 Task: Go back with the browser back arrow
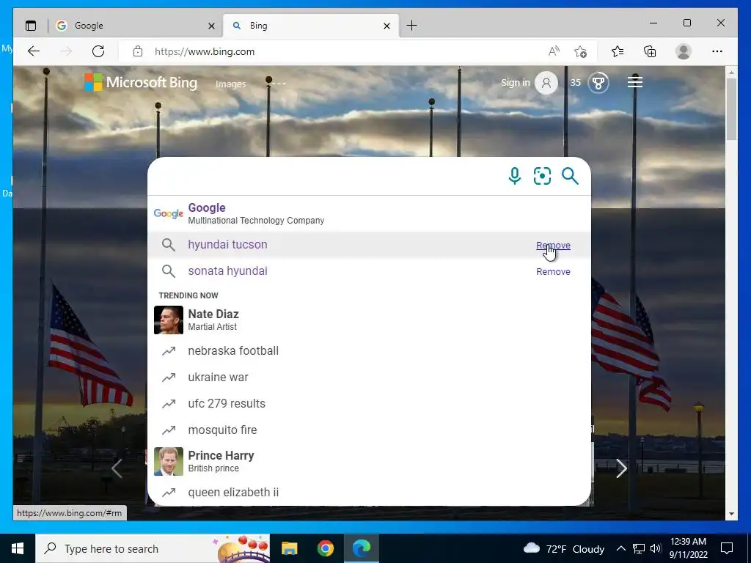click(34, 51)
